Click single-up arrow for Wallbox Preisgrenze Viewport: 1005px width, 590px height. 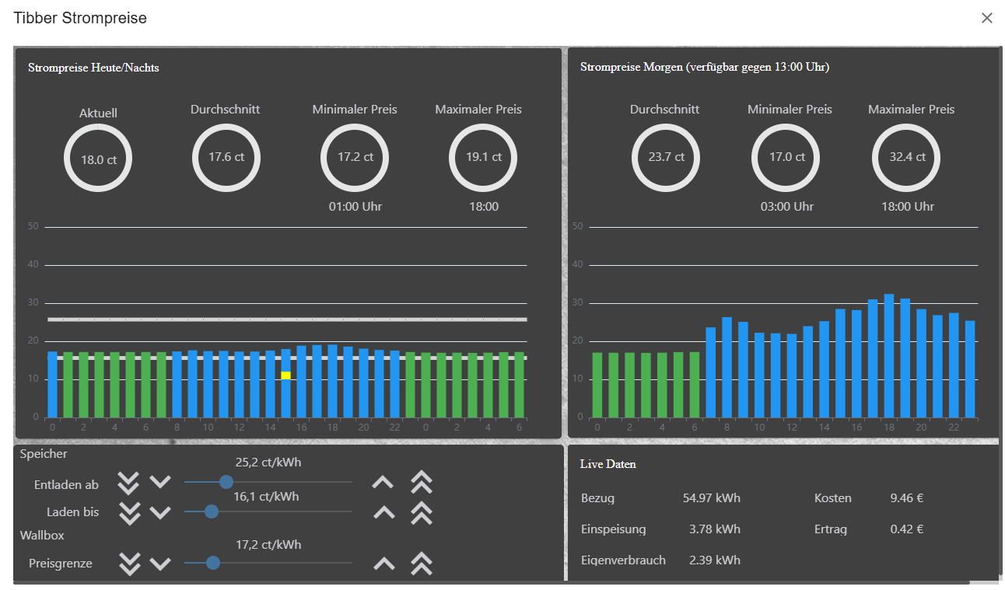[x=384, y=564]
